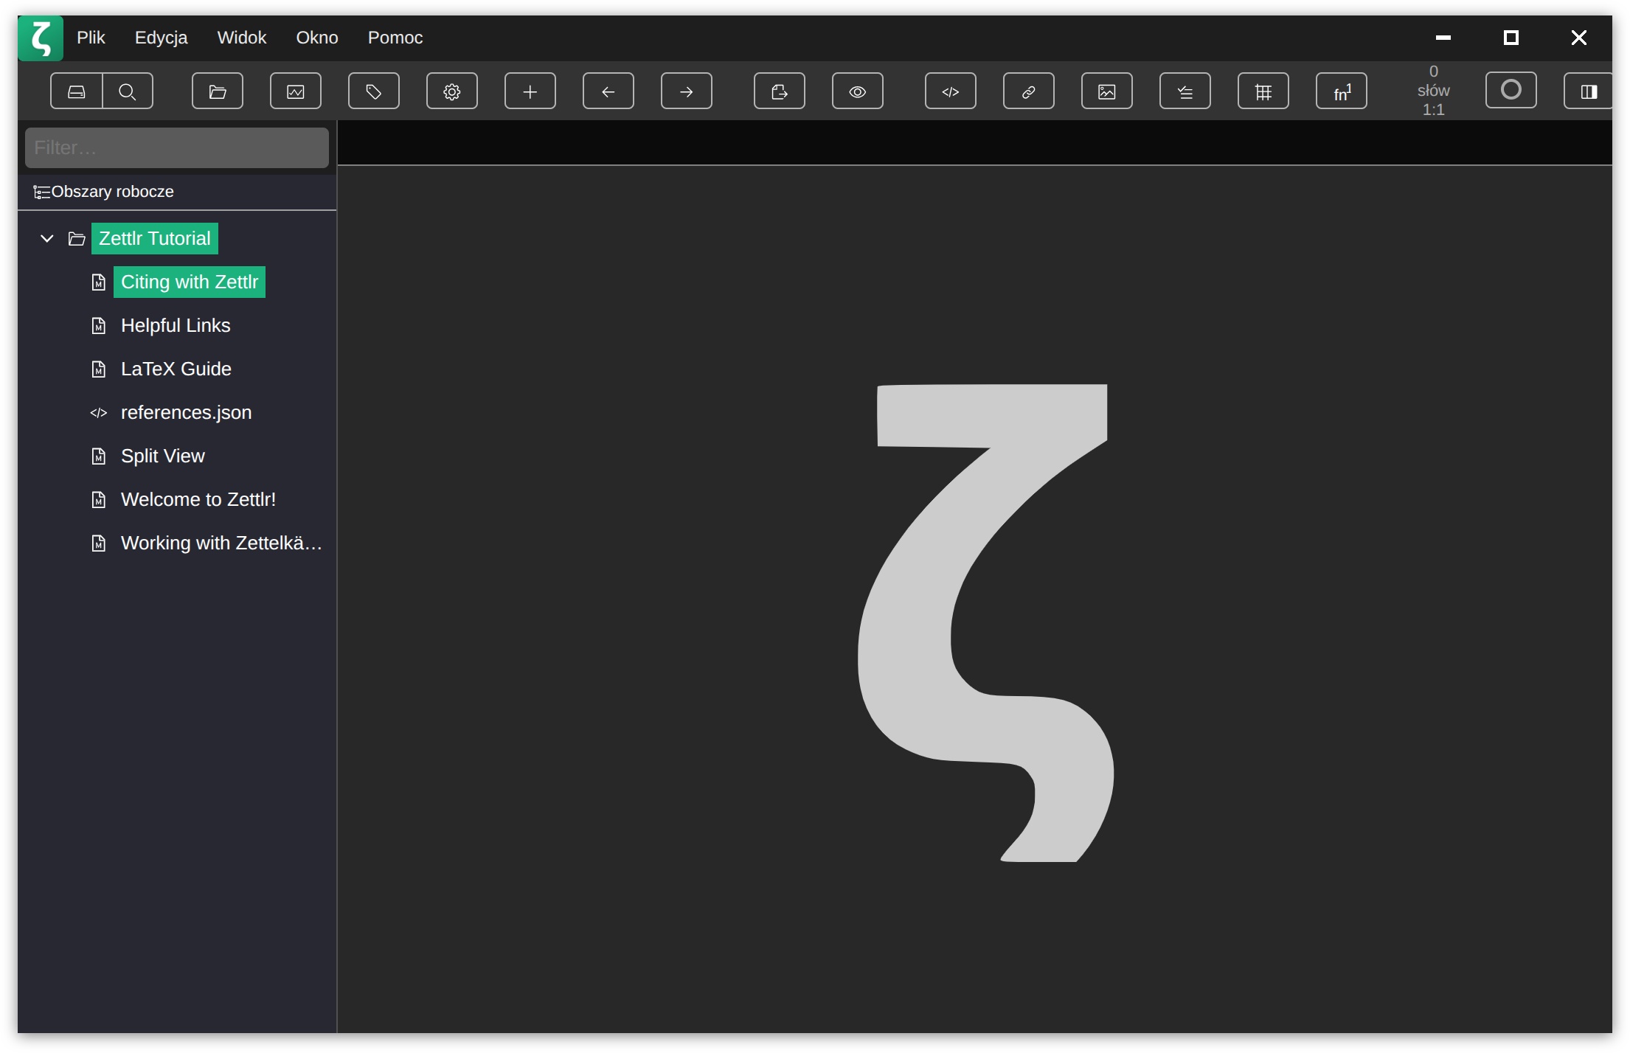Insert code block with </> toolbar icon
This screenshot has width=1630, height=1053.
(951, 91)
